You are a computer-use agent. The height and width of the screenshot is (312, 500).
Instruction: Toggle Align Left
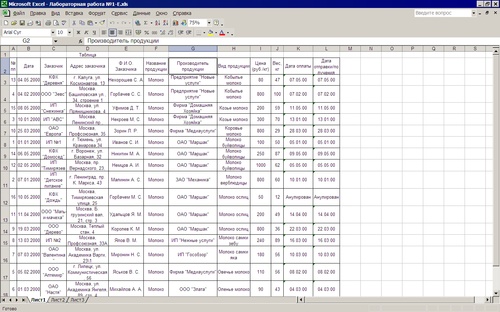click(x=104, y=32)
